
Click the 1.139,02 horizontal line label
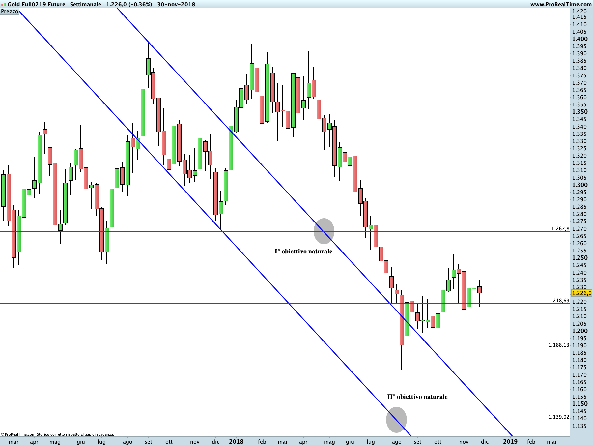(559, 417)
